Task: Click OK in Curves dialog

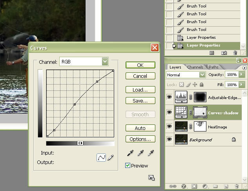Action: coord(140,65)
